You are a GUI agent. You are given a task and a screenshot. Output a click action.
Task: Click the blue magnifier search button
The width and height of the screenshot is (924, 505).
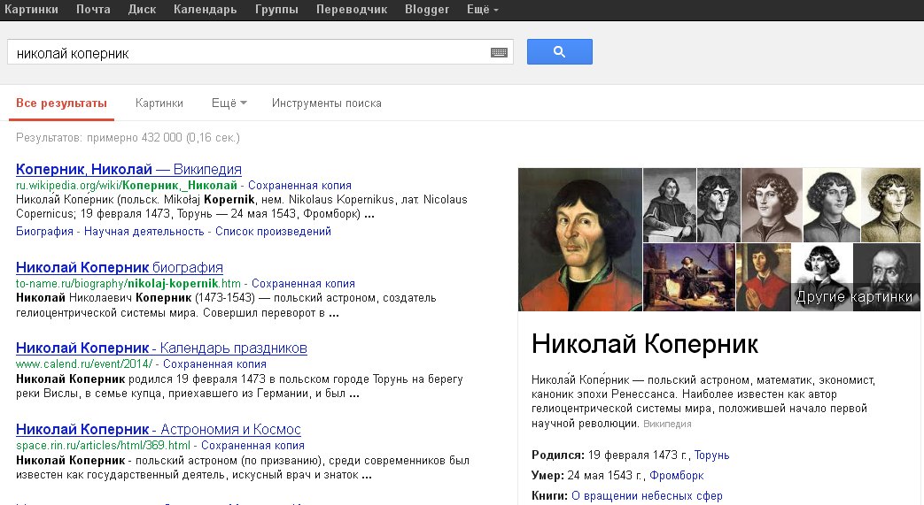point(559,52)
